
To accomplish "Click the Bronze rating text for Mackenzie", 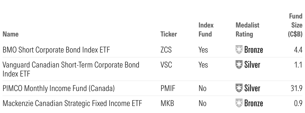I will point(253,103).
